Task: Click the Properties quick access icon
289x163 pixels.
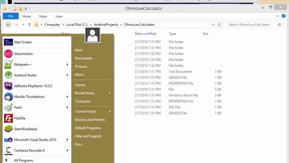Action: pyautogui.click(x=14, y=9)
